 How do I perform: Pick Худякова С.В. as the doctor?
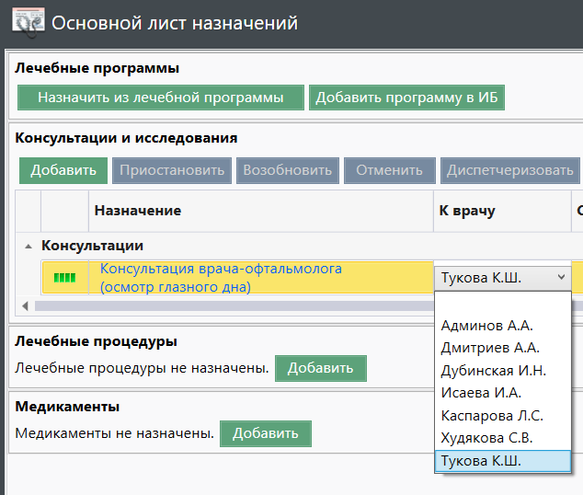486,438
